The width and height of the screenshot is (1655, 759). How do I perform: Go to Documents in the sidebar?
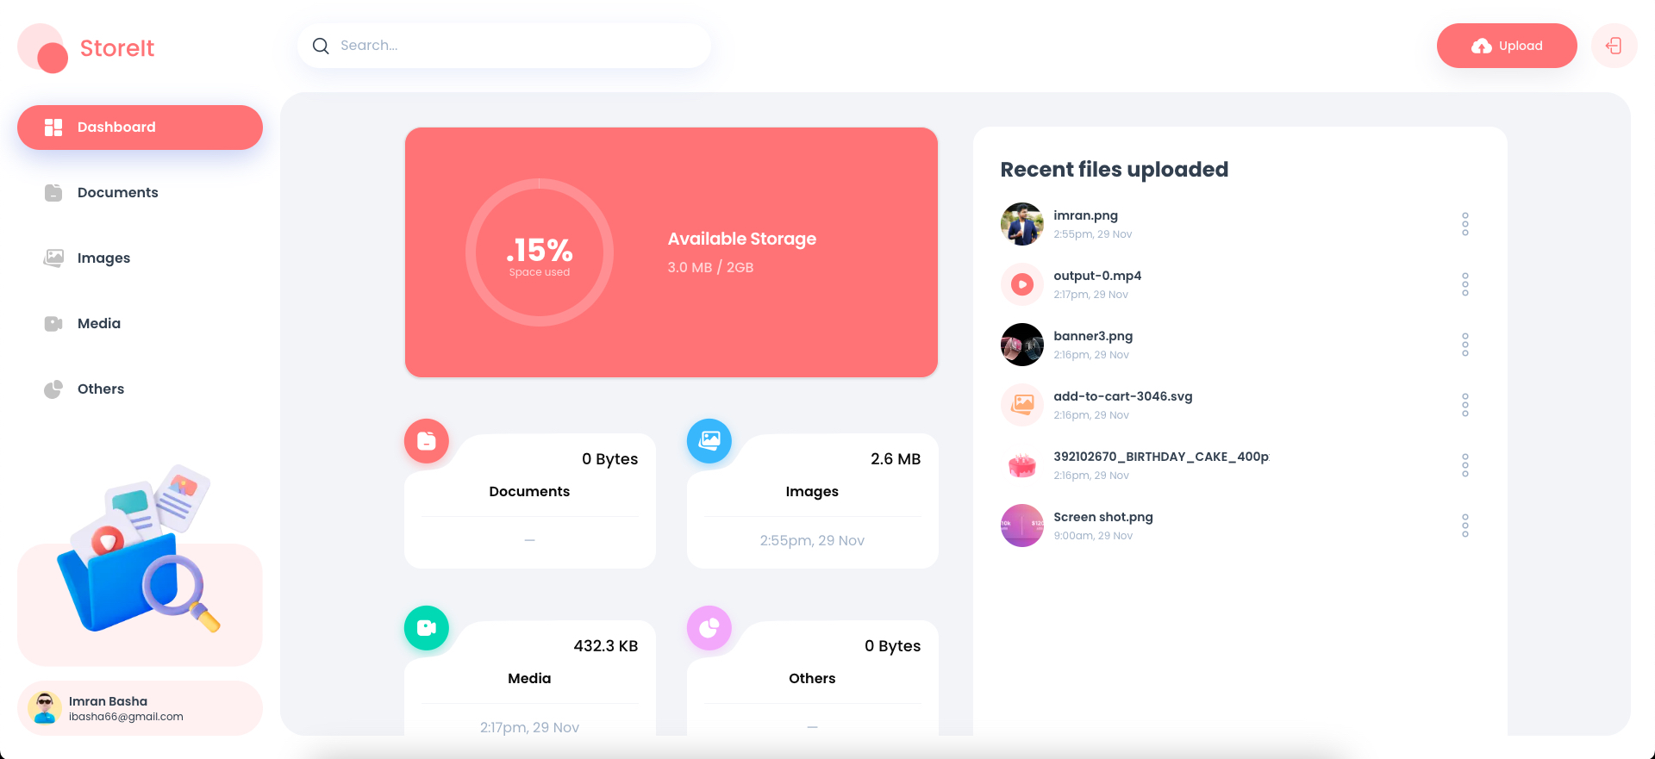tap(117, 193)
